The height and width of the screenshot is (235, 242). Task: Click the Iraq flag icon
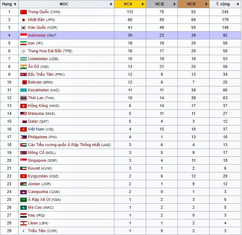tap(24, 215)
